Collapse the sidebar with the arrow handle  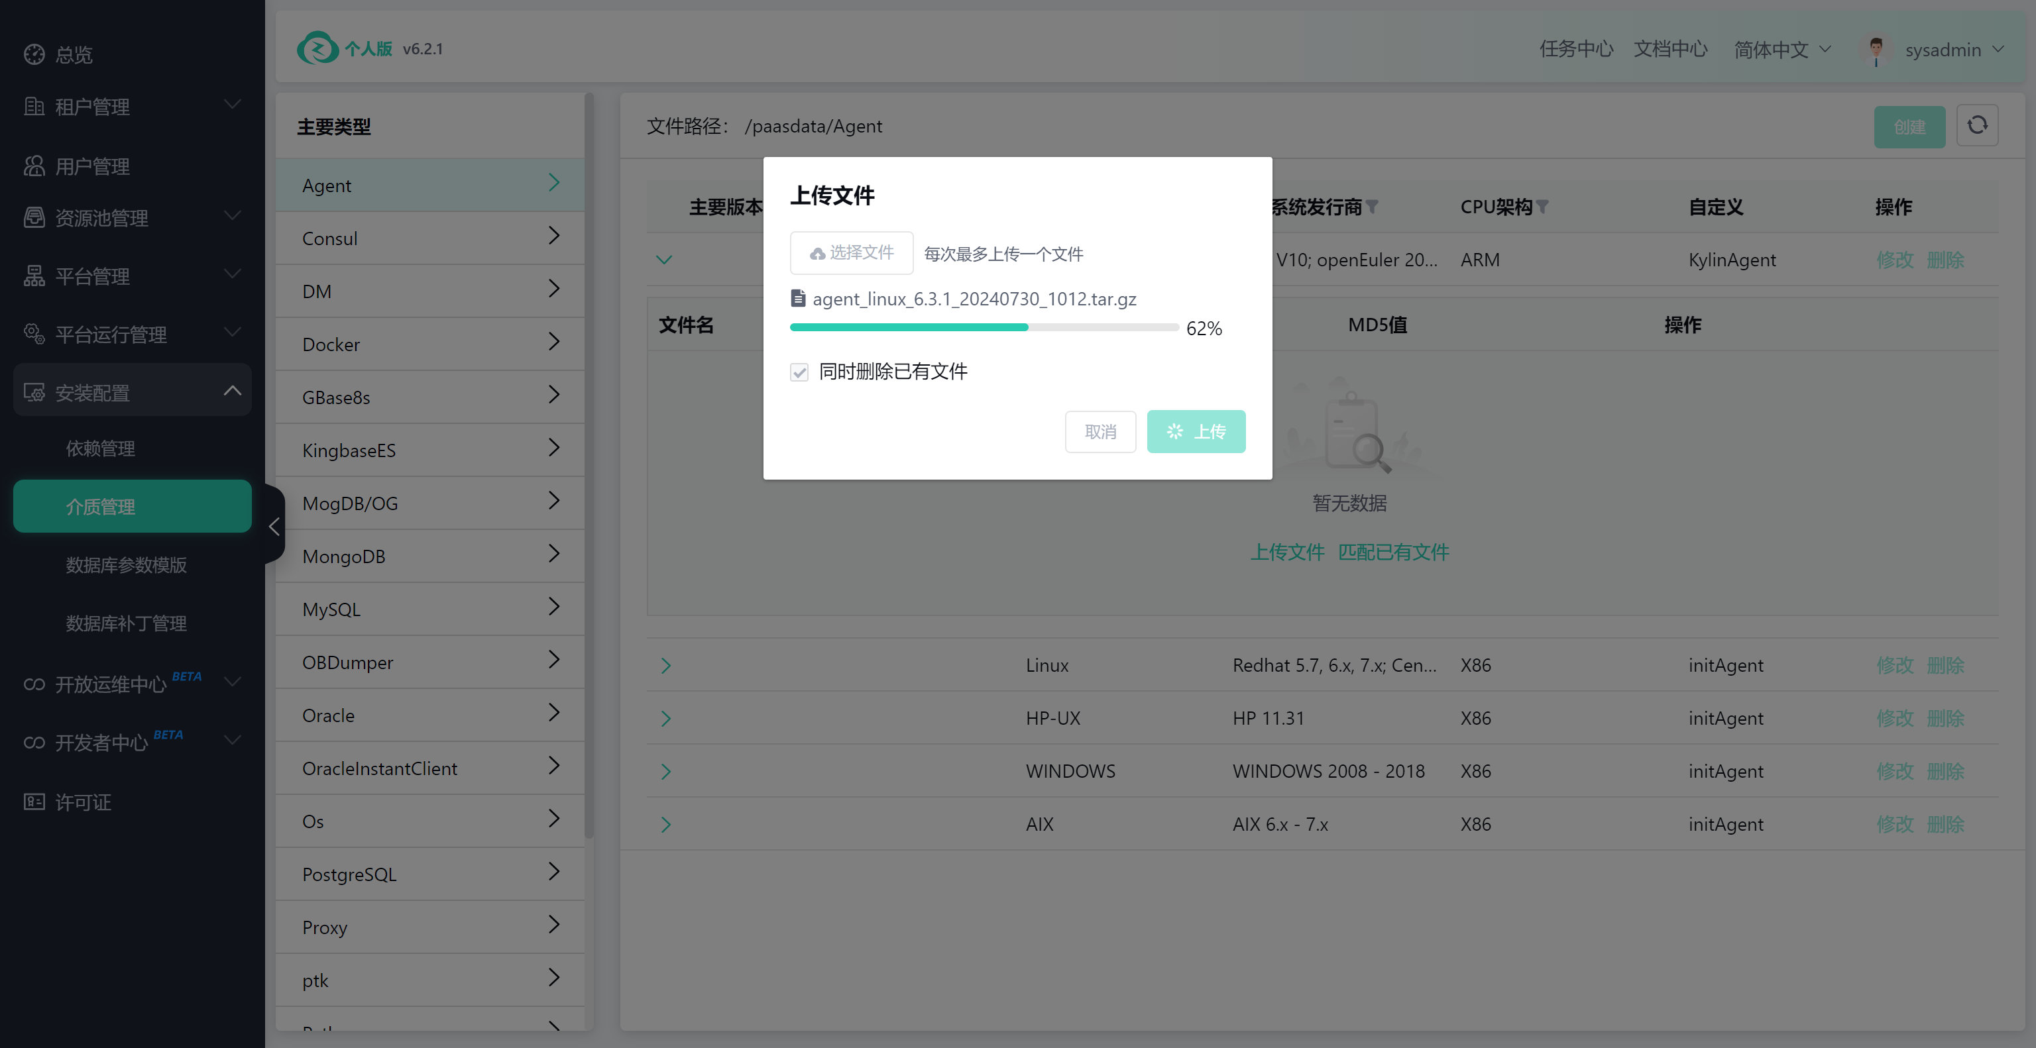click(x=274, y=526)
